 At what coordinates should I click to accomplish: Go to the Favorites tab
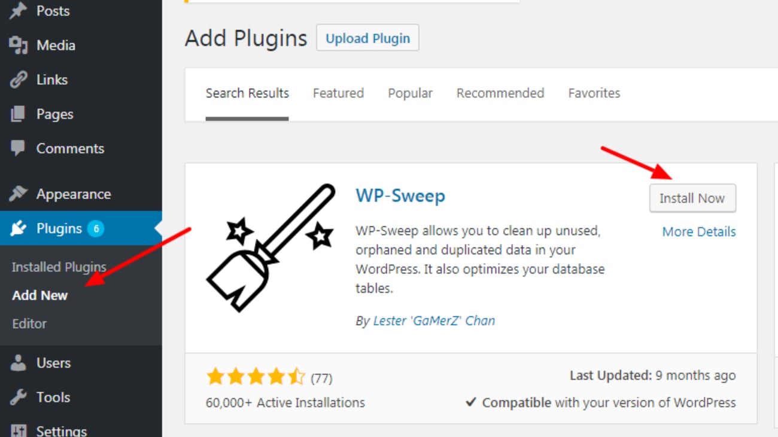tap(594, 93)
